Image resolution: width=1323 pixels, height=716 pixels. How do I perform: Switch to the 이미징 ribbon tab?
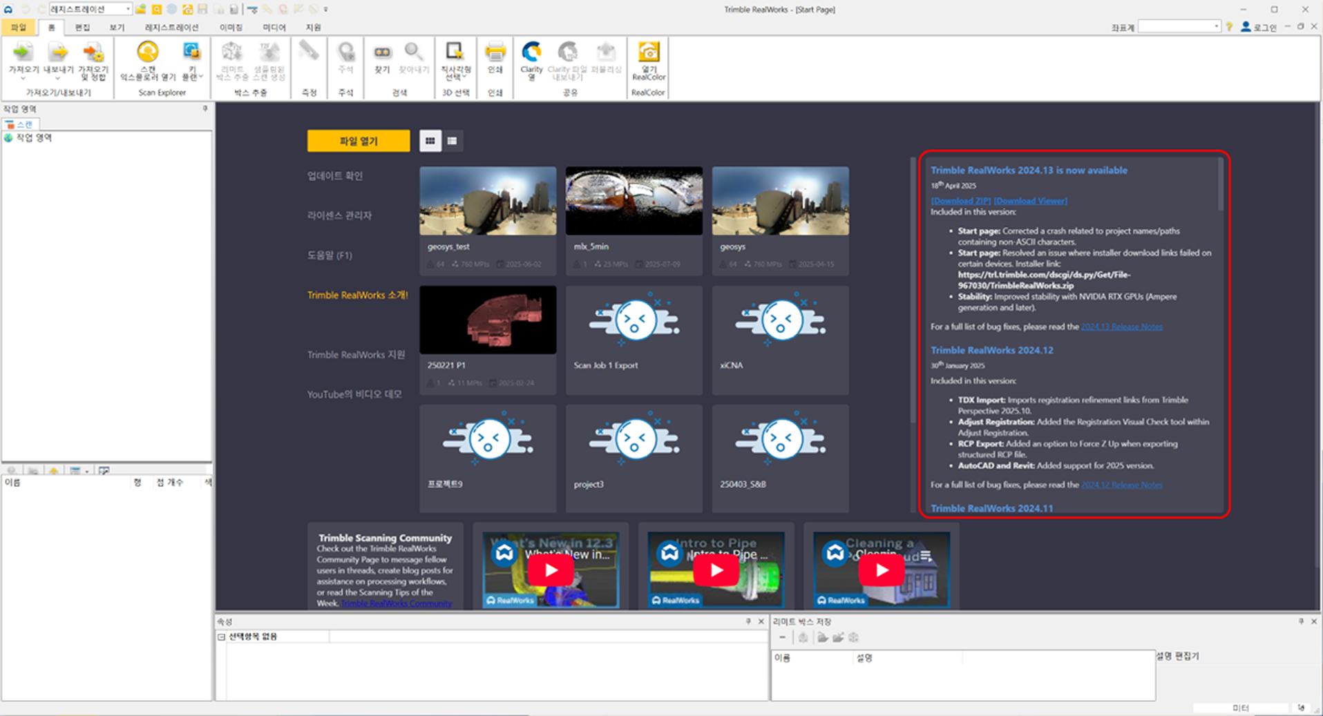(x=231, y=28)
